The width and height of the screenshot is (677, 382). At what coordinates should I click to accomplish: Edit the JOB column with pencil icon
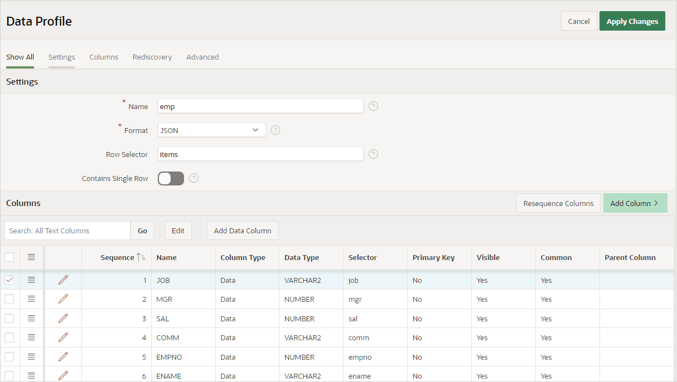63,280
